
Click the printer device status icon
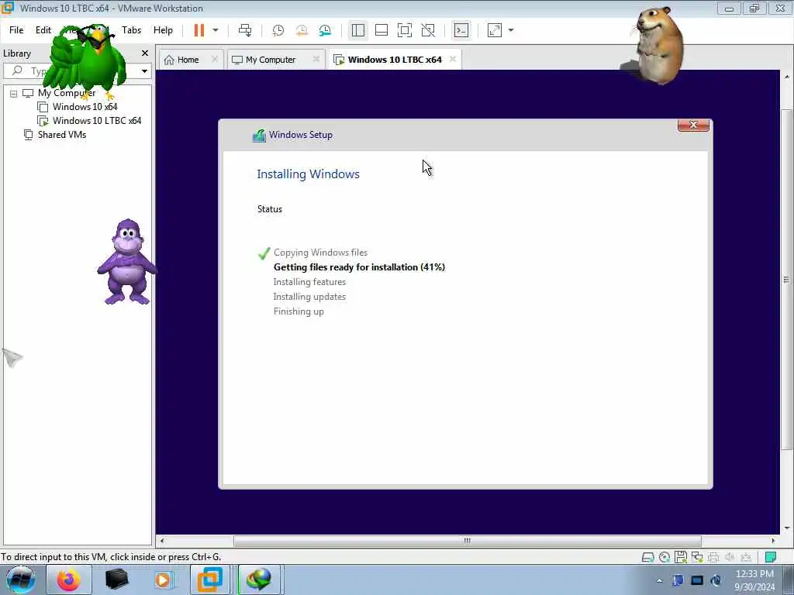(x=713, y=558)
